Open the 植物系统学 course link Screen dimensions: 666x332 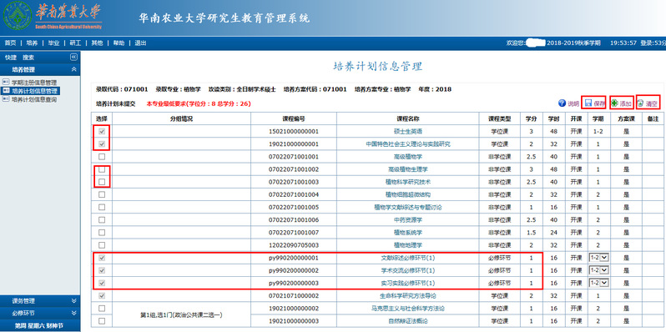pos(408,232)
